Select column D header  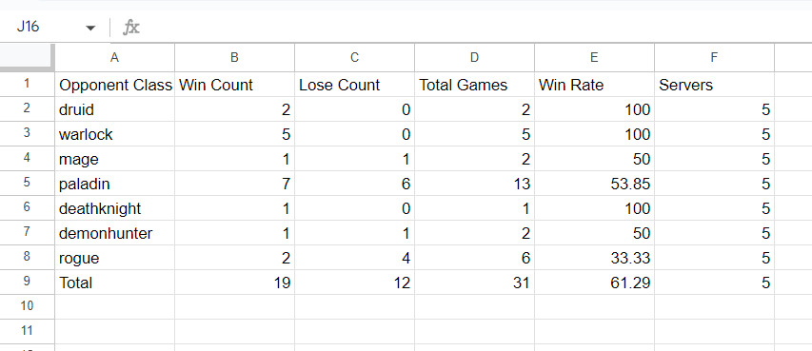coord(474,58)
